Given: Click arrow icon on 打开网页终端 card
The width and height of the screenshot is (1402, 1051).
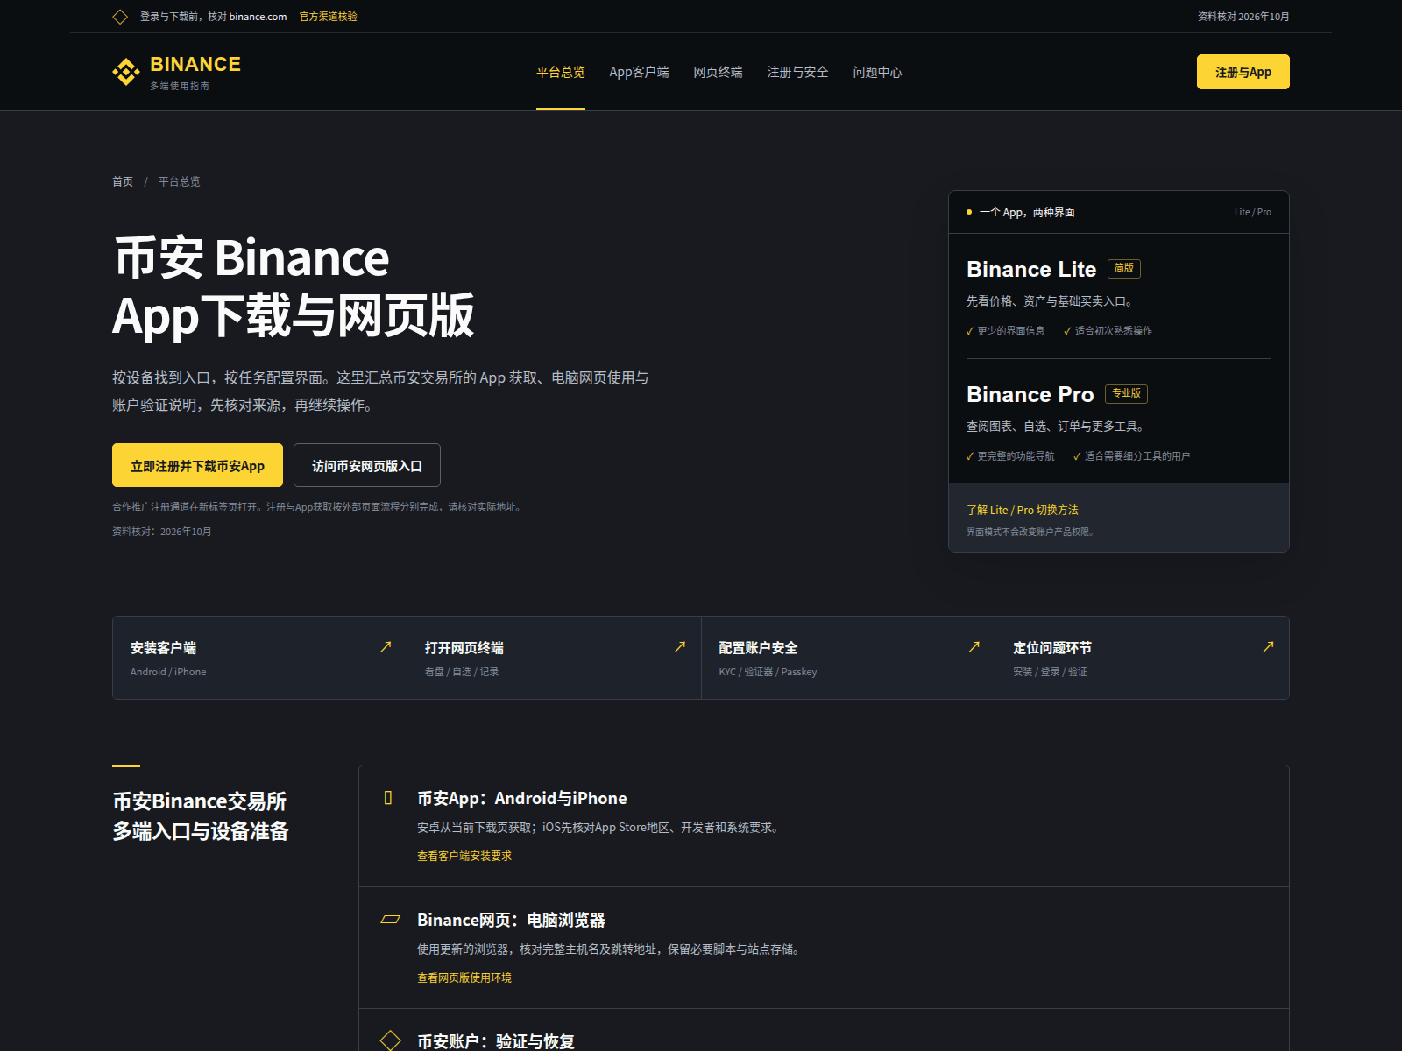Looking at the screenshot, I should 680,646.
